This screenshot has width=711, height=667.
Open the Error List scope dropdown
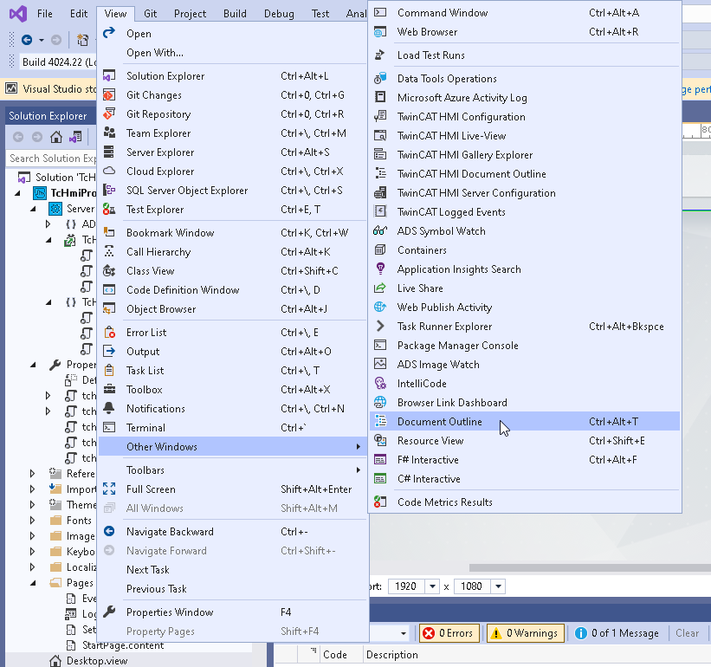[x=403, y=633]
